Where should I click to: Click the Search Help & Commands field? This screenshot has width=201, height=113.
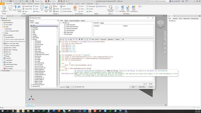tap(158, 1)
